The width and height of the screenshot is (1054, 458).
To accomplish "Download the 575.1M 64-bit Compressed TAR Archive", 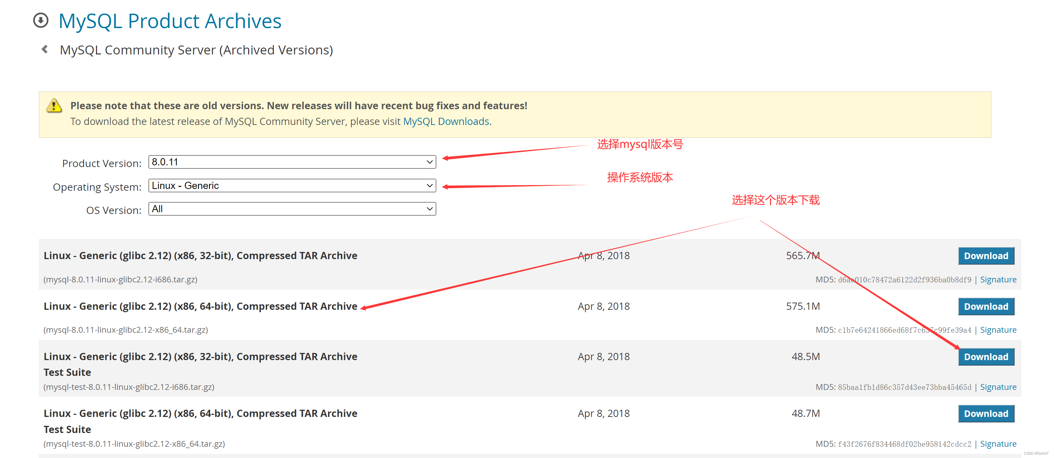I will 986,306.
